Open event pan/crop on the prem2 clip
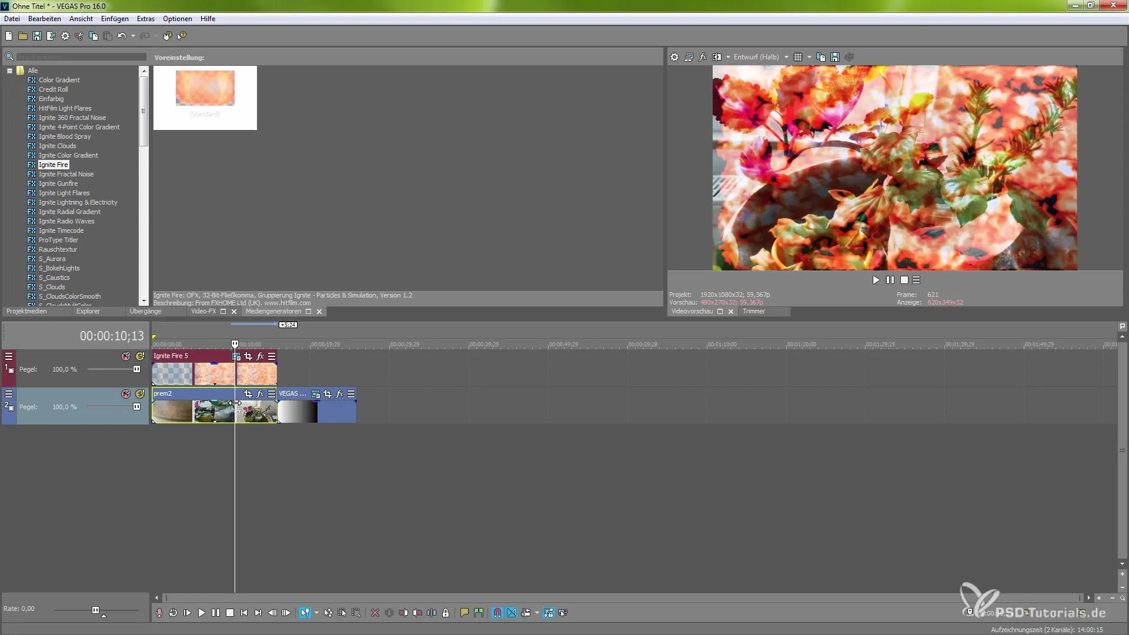 (x=248, y=394)
